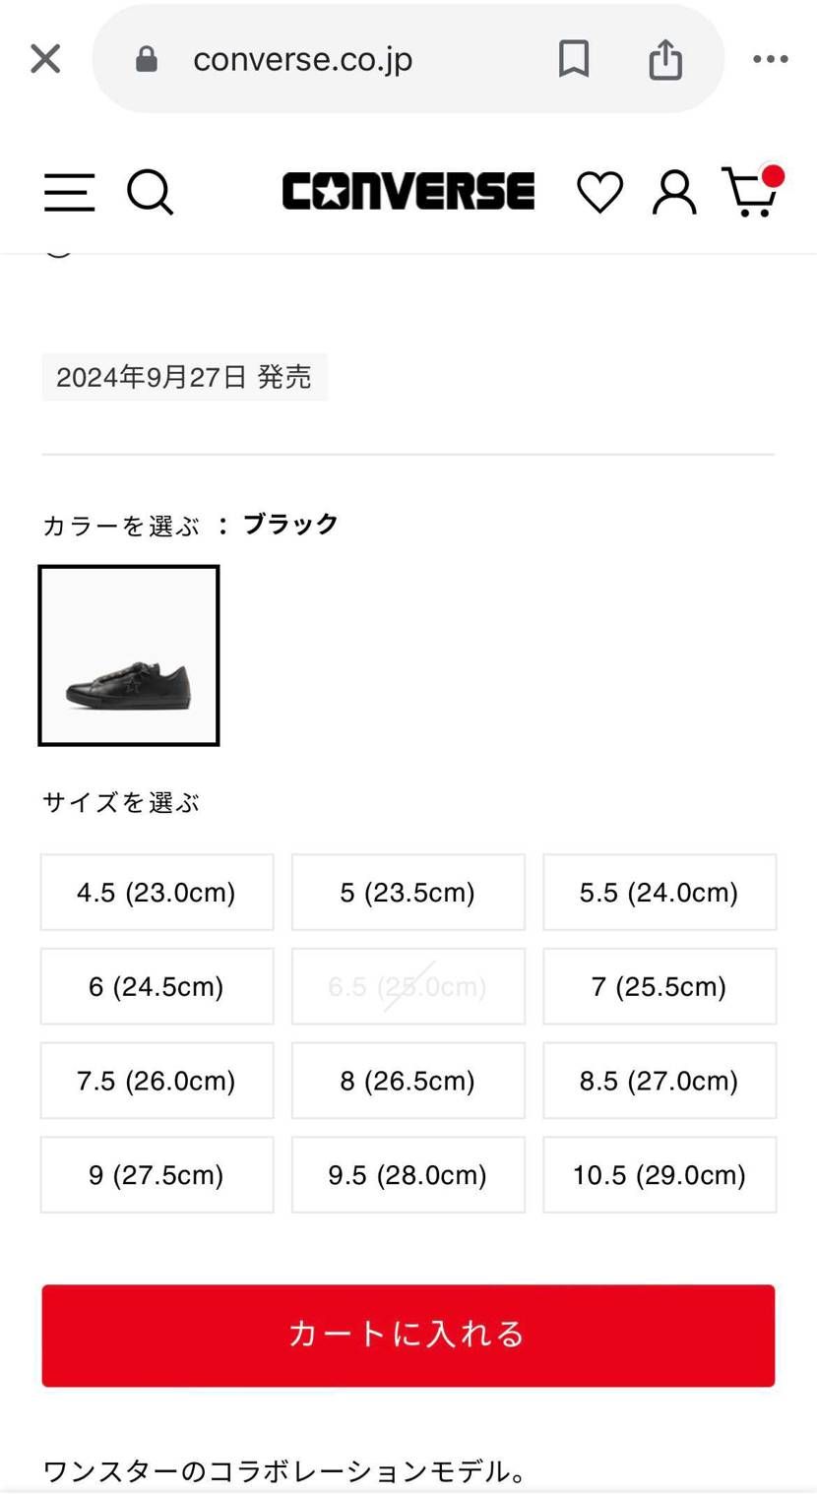Choose size 5.5 (24.0cm)
Screen dimensions: 817x1494
660,892
